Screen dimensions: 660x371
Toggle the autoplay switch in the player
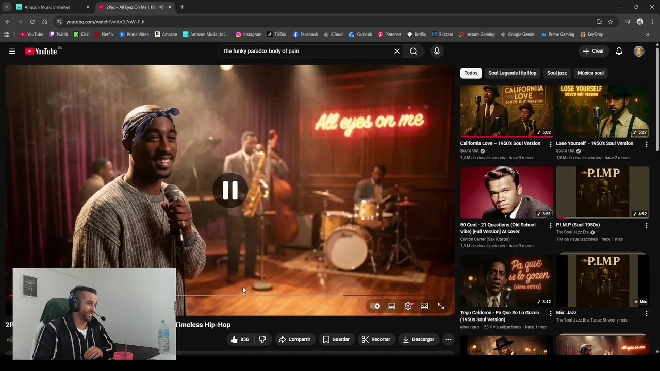coord(375,306)
